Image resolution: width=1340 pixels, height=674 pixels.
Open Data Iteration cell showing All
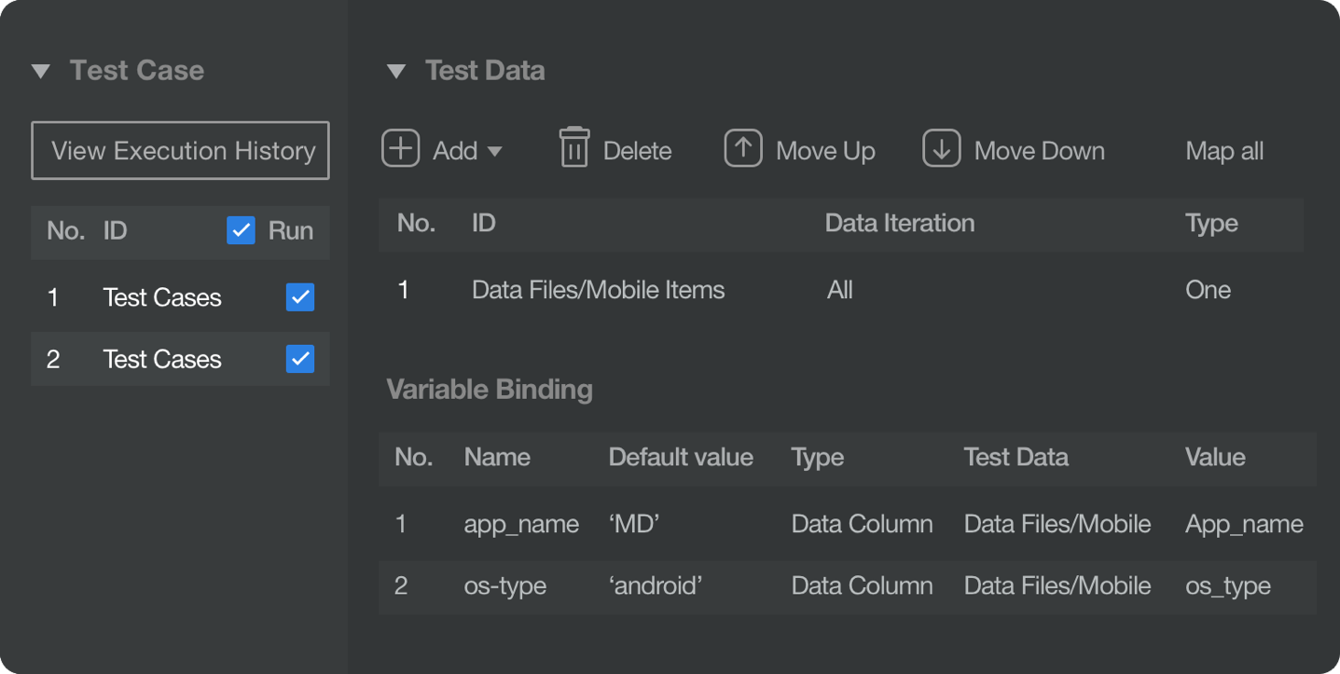[840, 290]
